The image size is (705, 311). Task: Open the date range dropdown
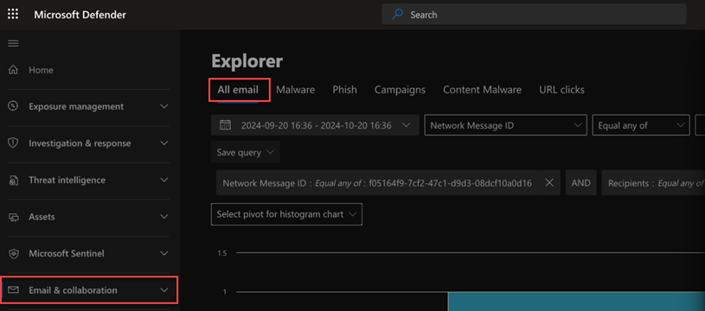click(315, 125)
